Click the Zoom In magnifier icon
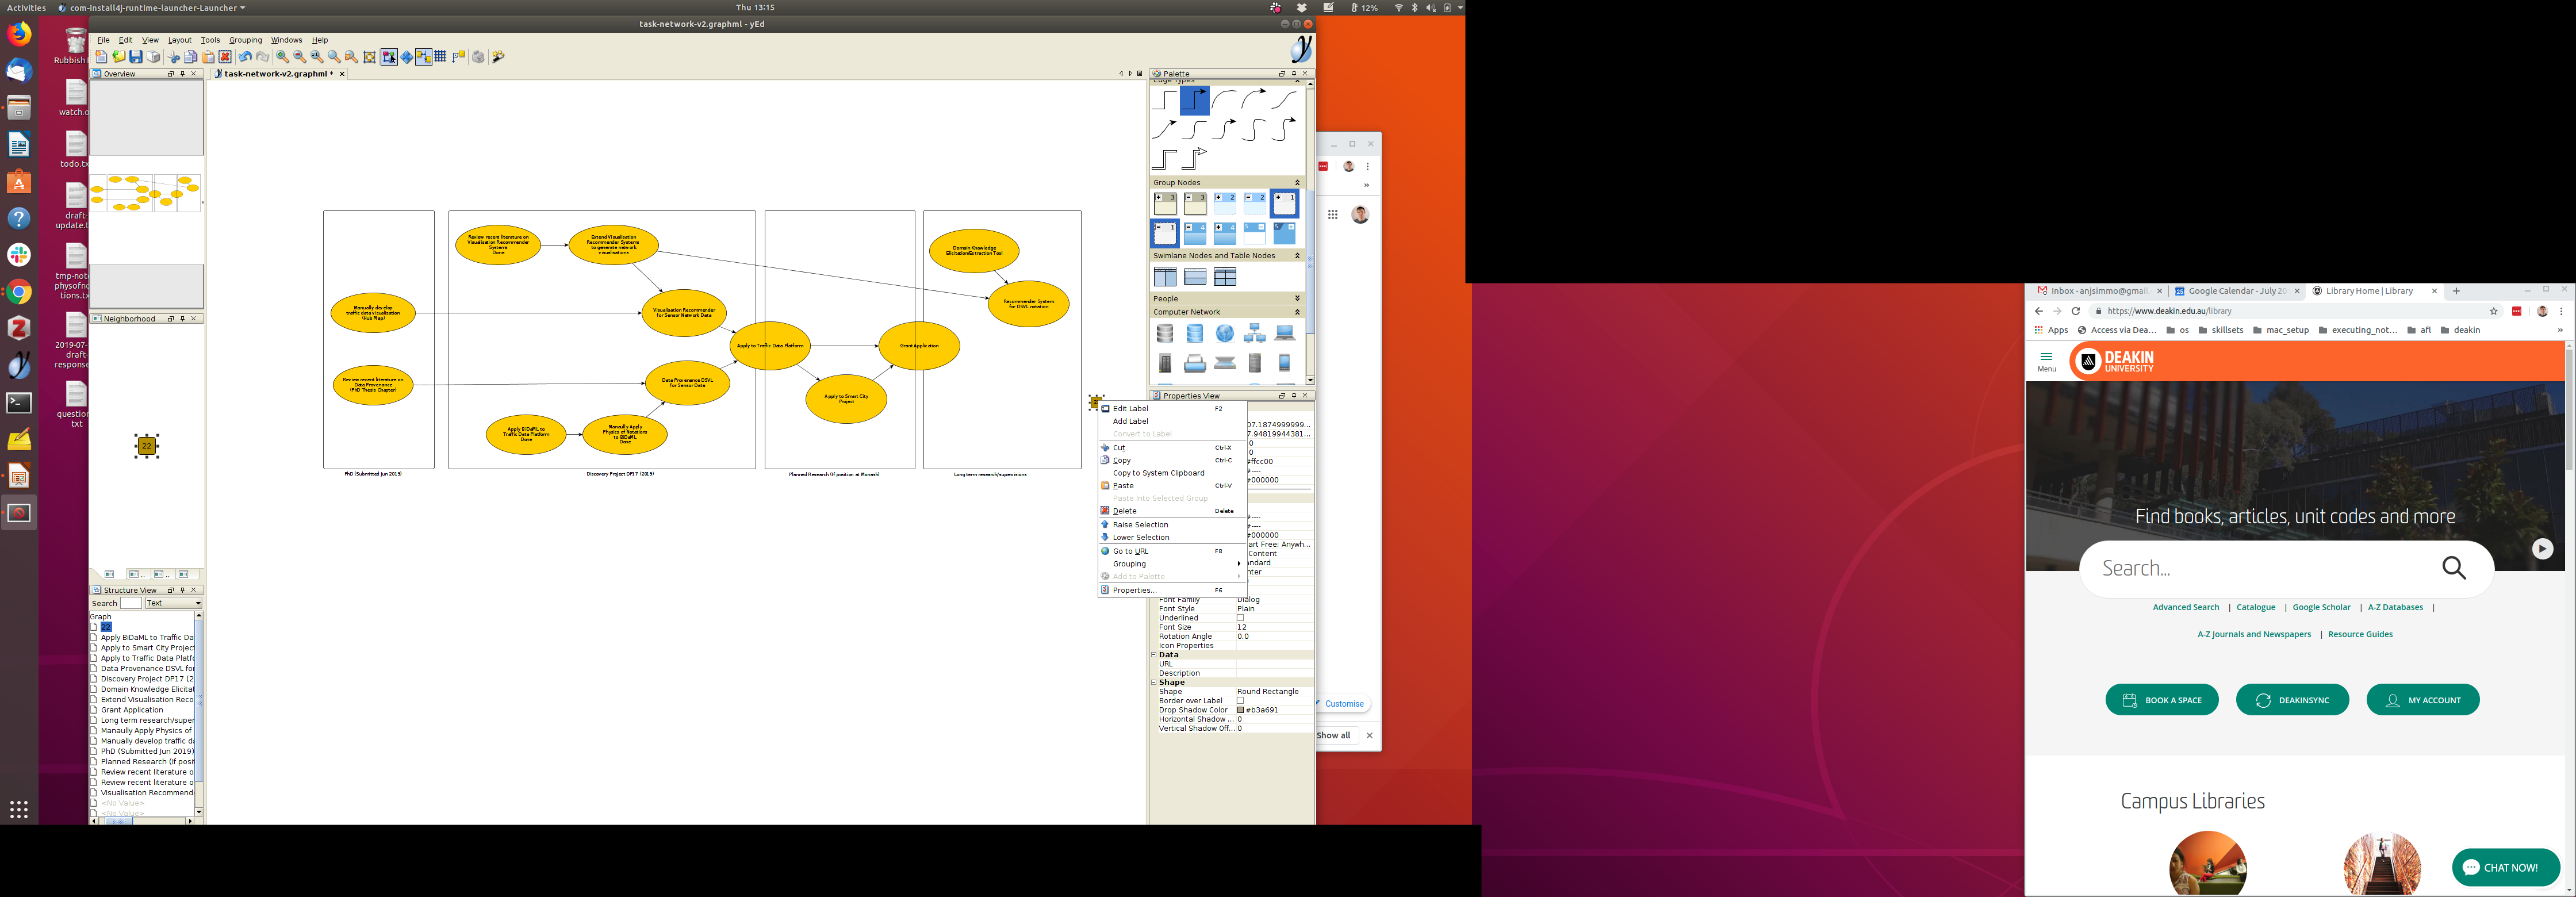This screenshot has height=897, width=2576. (283, 57)
